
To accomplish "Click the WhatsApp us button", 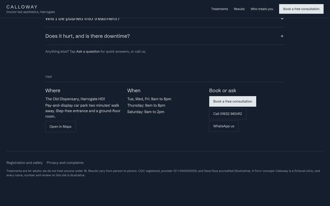I will 224,126.
